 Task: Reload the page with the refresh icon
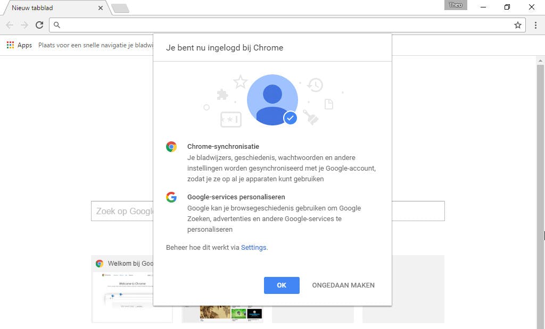pos(39,25)
